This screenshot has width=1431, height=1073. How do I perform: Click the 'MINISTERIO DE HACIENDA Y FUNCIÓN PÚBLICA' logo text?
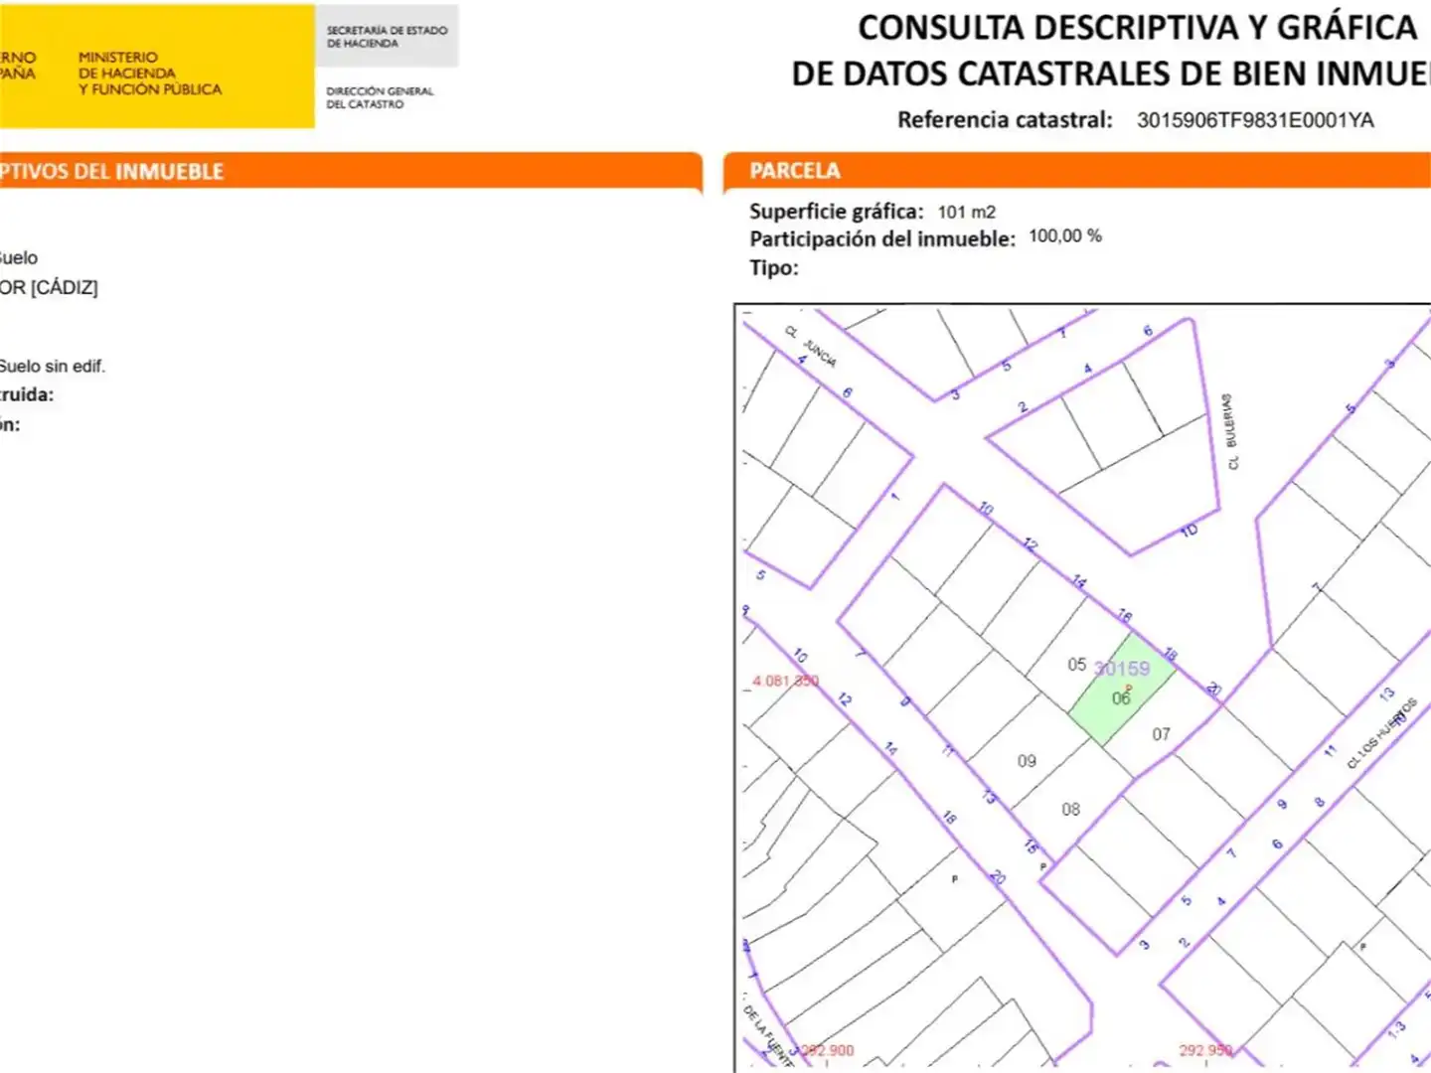pyautogui.click(x=150, y=74)
